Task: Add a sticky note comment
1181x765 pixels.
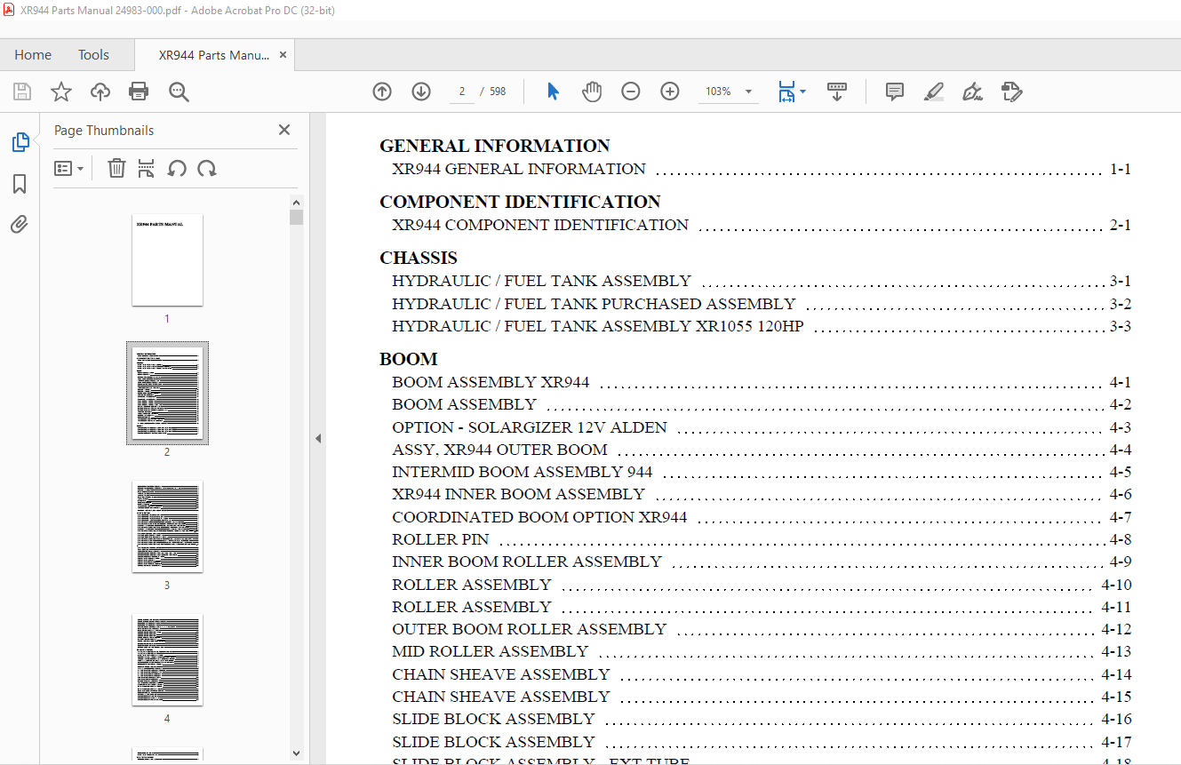Action: coord(895,92)
